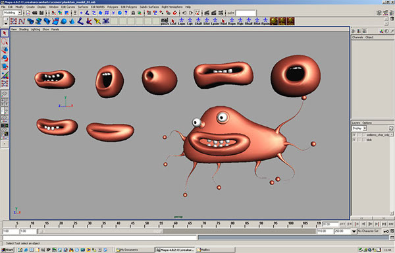Toggle visibility of the blob layer
The width and height of the screenshot is (395, 253).
point(354,140)
